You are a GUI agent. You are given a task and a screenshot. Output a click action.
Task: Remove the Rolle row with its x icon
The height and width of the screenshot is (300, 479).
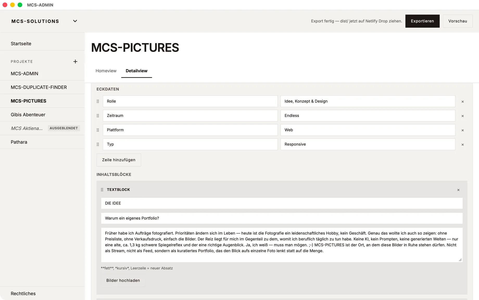(x=463, y=102)
